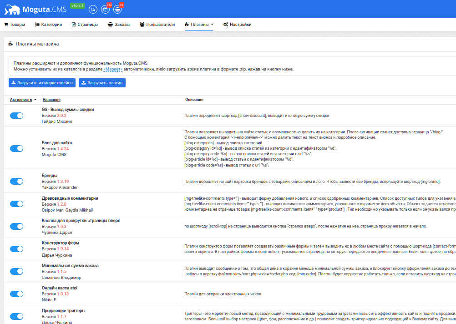This screenshot has width=456, height=324.
Task: Click description Плагин для отправки электронных чеков
Action: coord(223,294)
